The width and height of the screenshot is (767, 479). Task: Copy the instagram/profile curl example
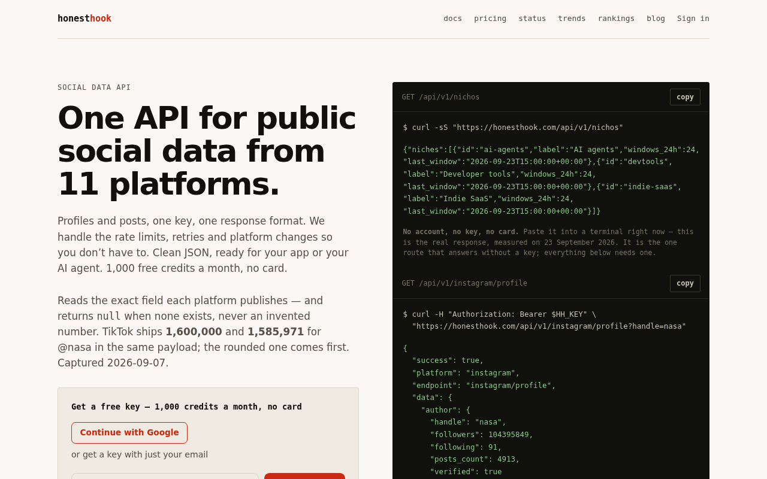click(685, 283)
